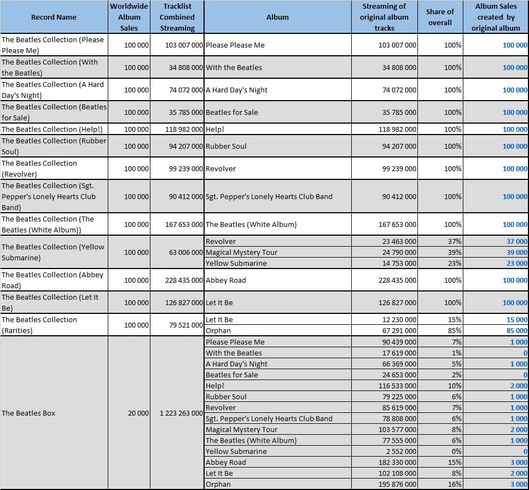Select the 'Tracklist Combined Streaming' header cell
The width and height of the screenshot is (529, 490).
click(x=177, y=17)
